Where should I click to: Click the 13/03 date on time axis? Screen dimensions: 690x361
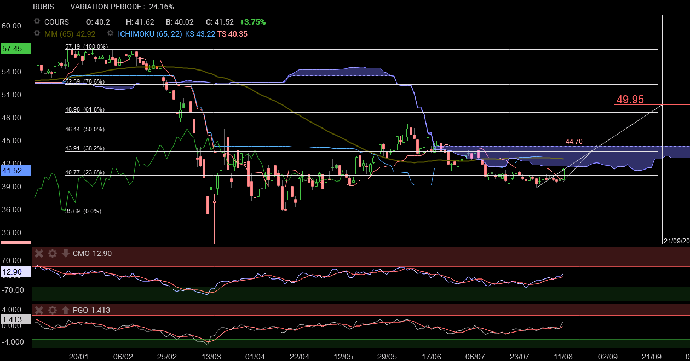211,356
